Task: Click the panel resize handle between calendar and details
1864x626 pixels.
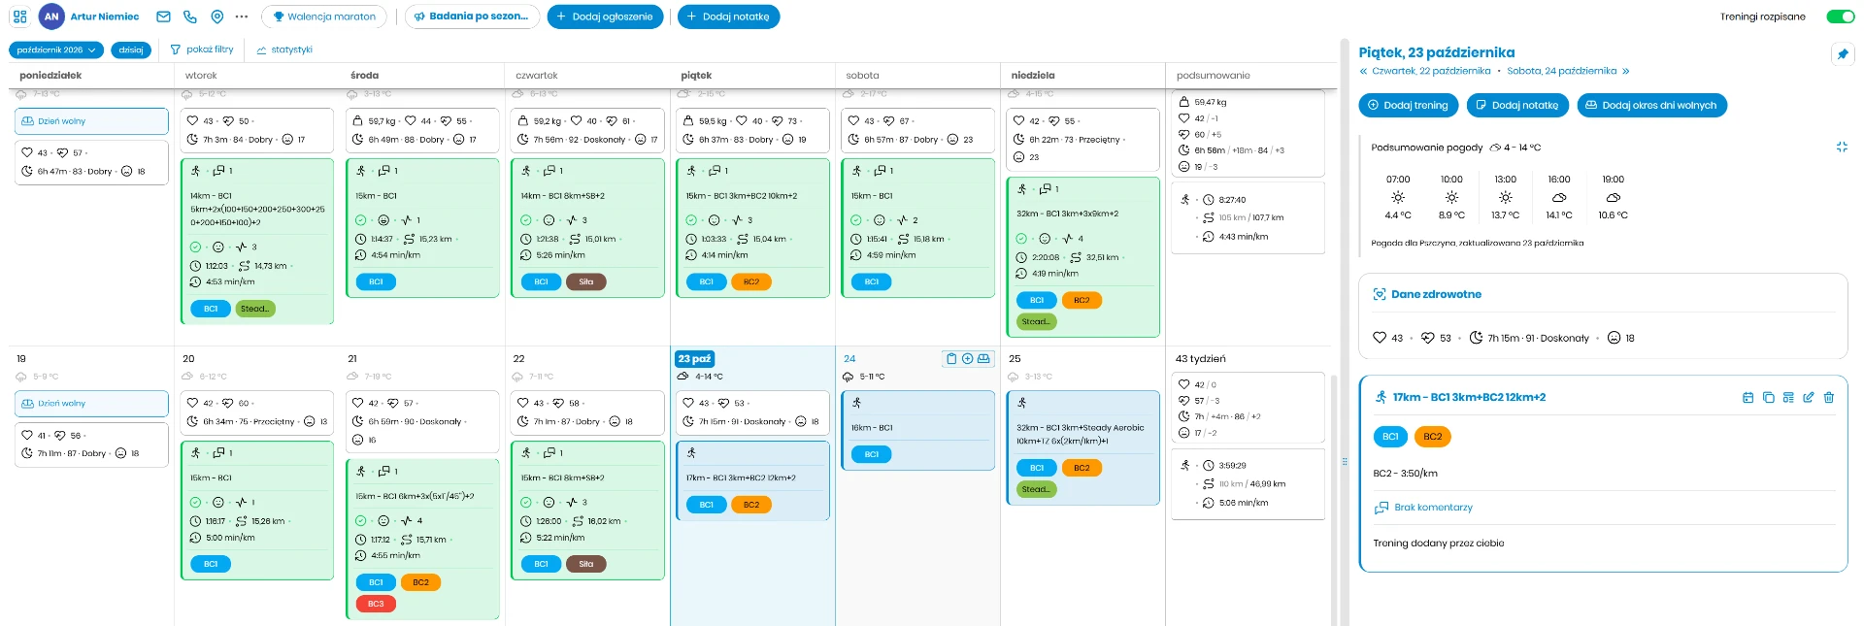Action: click(1345, 462)
